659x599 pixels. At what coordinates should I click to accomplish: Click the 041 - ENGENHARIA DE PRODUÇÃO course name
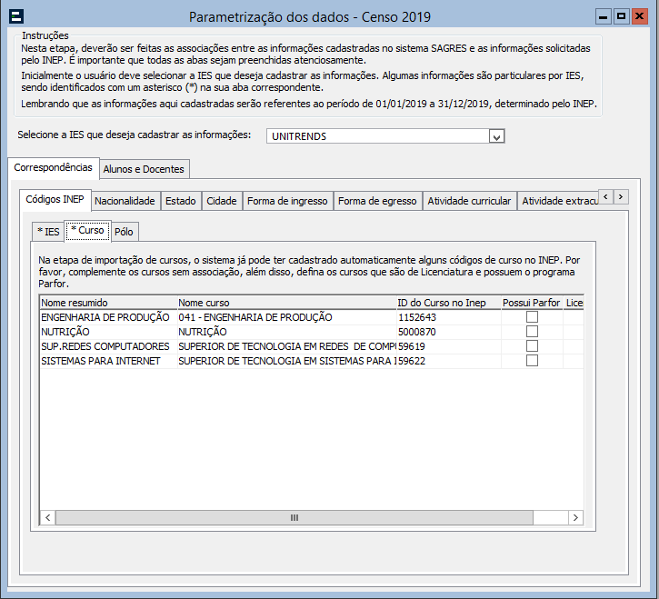pyautogui.click(x=287, y=317)
